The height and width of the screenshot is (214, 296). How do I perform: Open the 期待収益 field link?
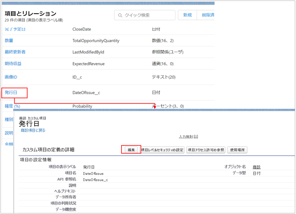13,64
